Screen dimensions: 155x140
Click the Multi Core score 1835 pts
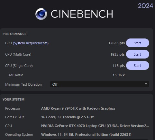coord(117,54)
